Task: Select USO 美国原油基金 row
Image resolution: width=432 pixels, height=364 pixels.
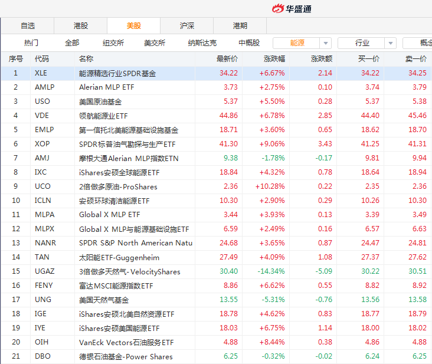Action: tap(216, 101)
